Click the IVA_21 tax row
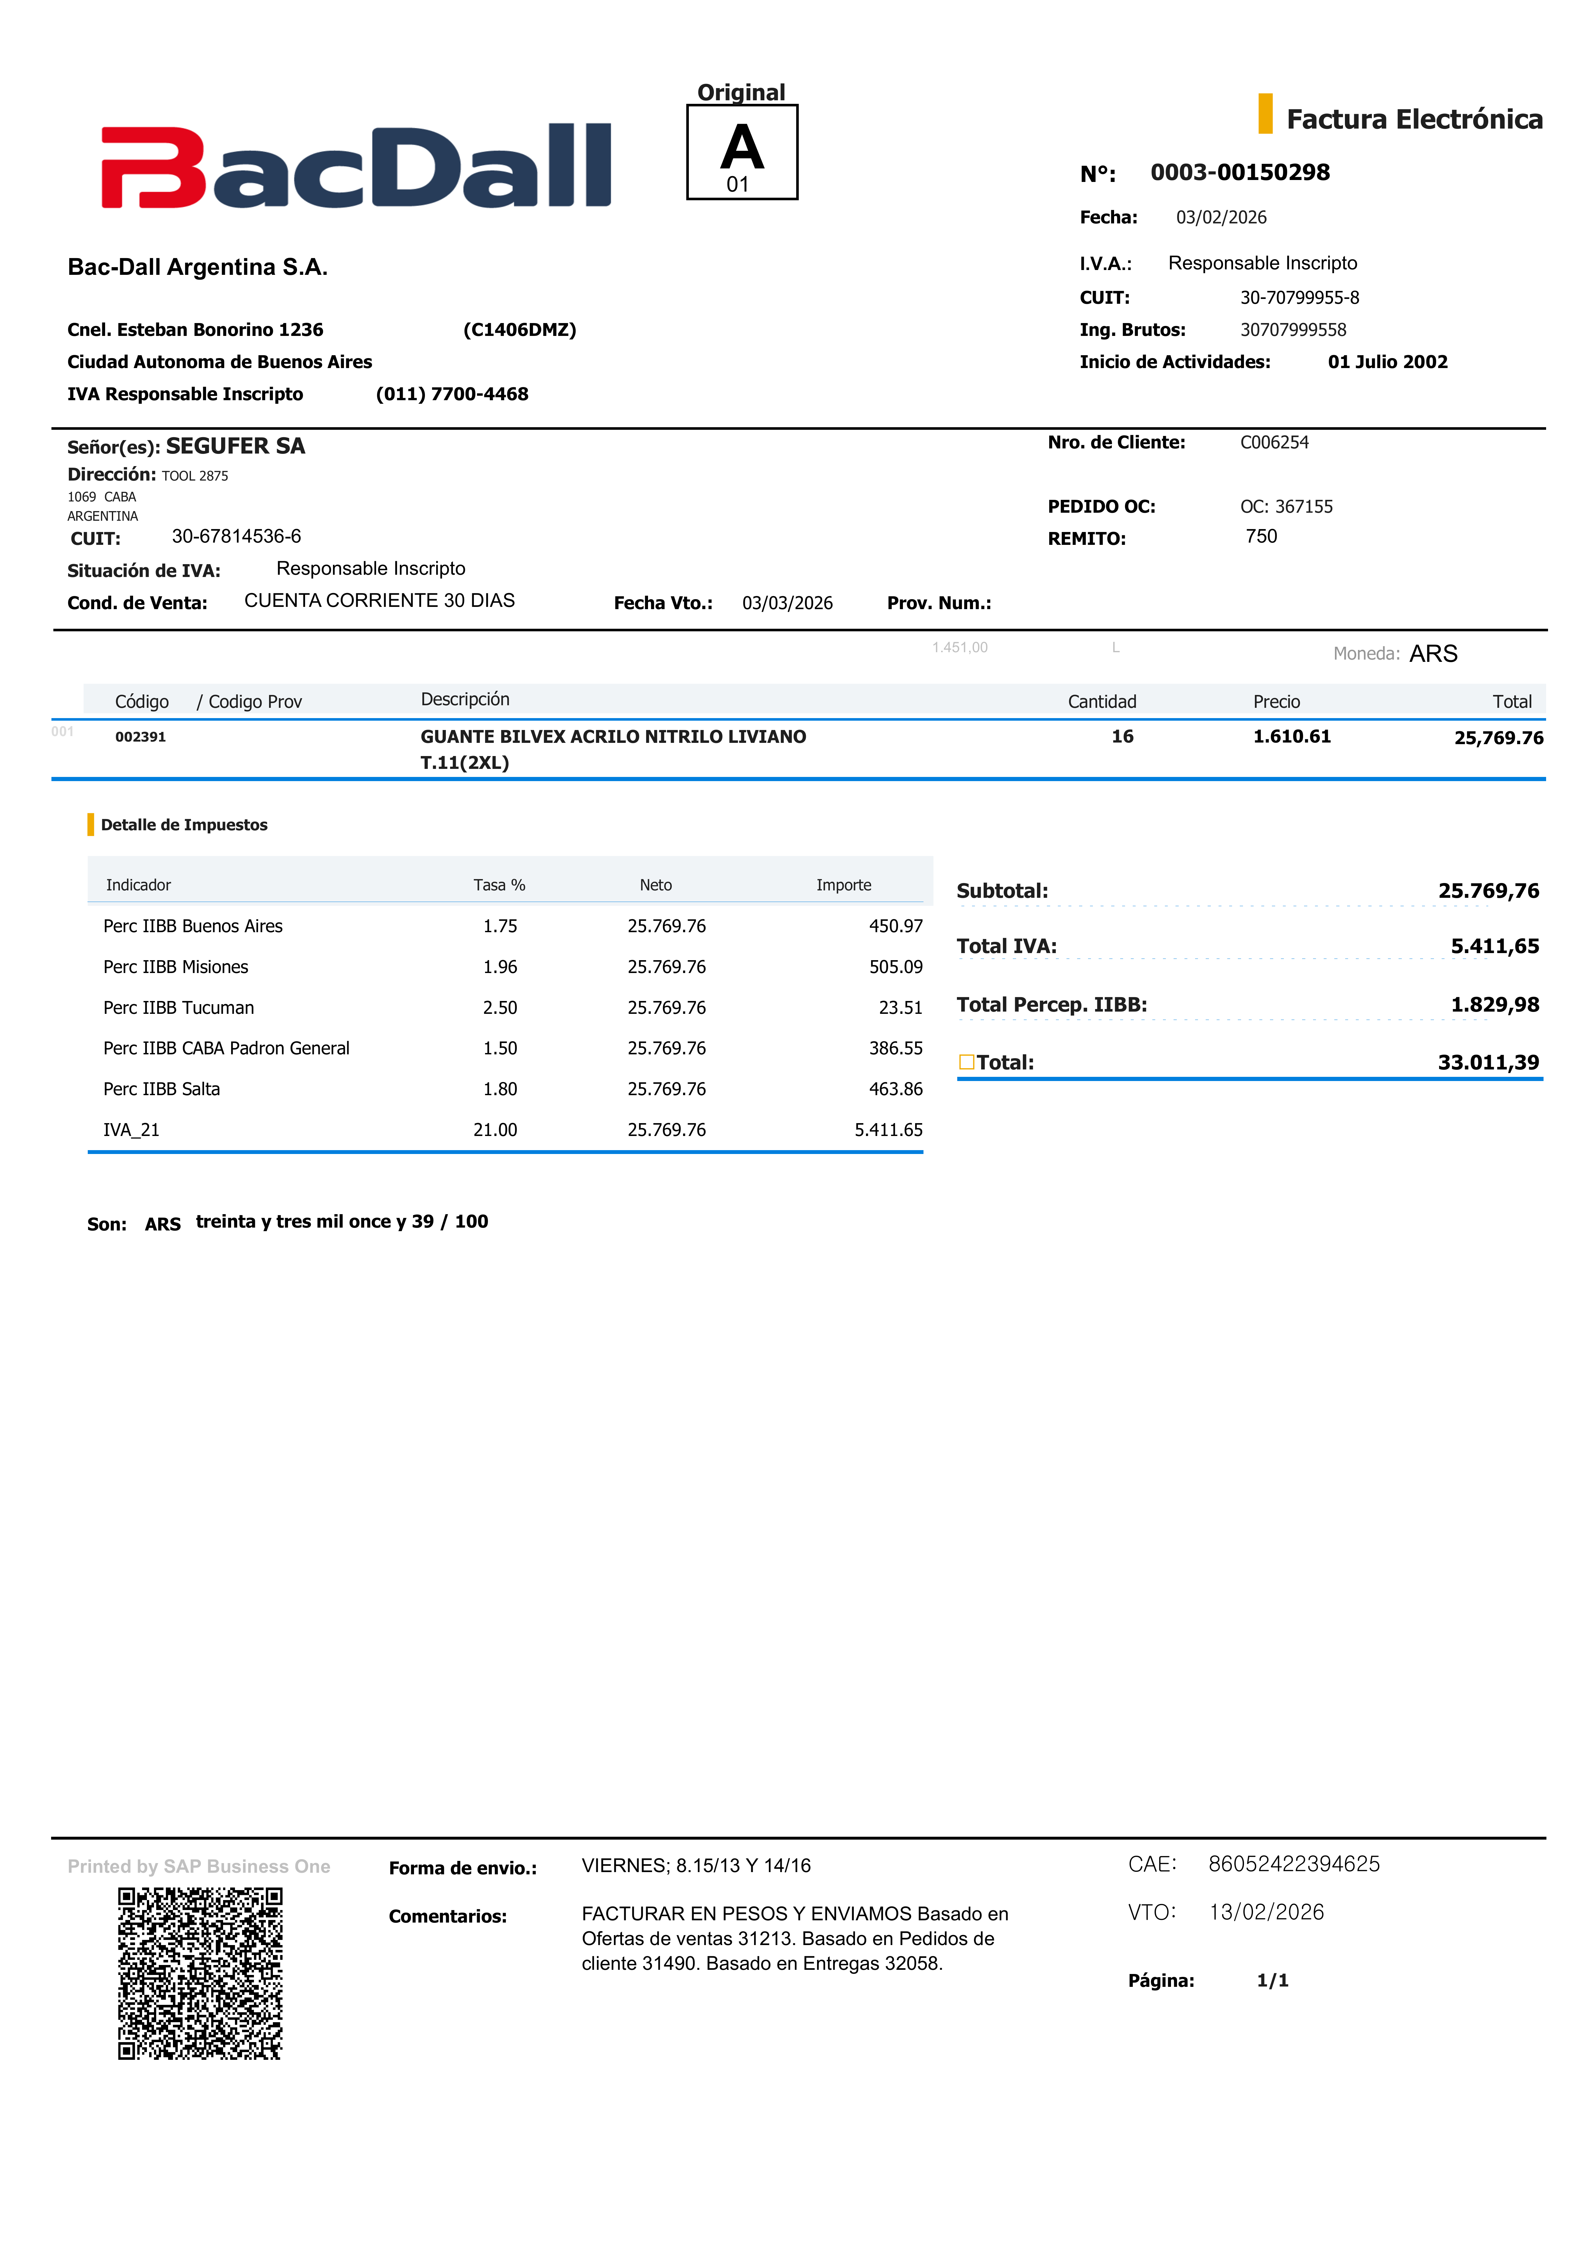The image size is (1594, 2253). [x=131, y=1130]
